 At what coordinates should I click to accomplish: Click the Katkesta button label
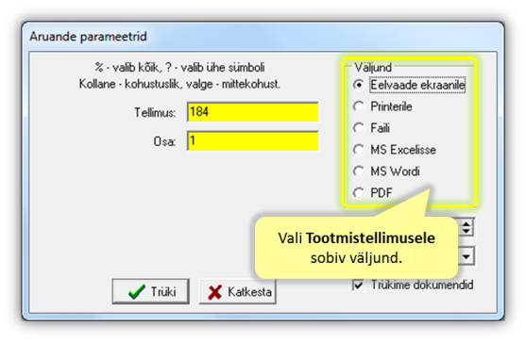tap(249, 292)
